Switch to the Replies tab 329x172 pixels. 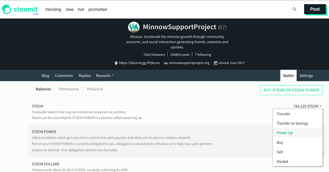click(x=85, y=75)
